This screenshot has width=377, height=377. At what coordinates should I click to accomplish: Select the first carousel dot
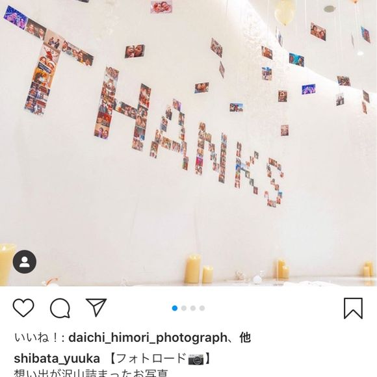(175, 308)
